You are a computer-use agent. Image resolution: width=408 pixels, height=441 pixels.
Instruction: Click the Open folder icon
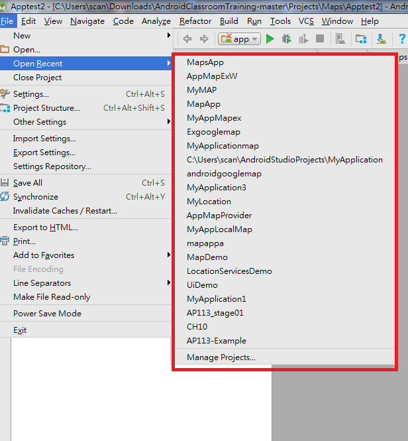pyautogui.click(x=5, y=49)
